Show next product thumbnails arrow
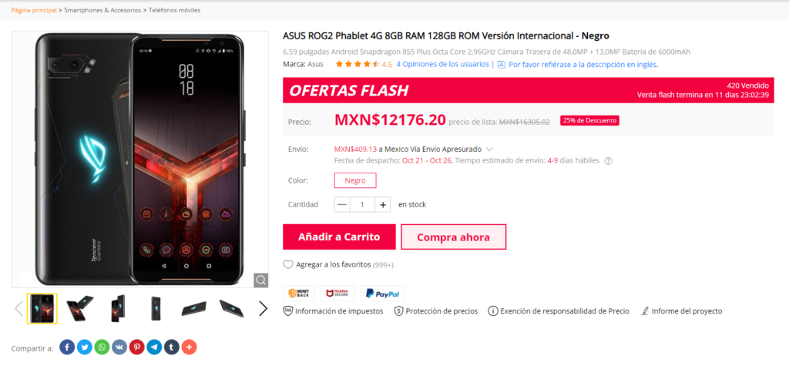The width and height of the screenshot is (789, 366). click(x=264, y=308)
